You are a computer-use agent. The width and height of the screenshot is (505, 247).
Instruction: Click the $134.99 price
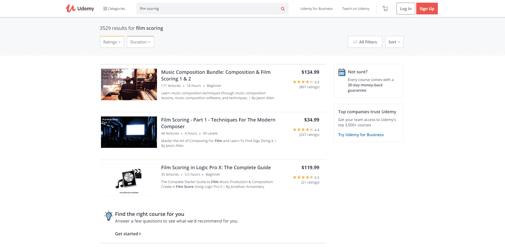pos(310,72)
